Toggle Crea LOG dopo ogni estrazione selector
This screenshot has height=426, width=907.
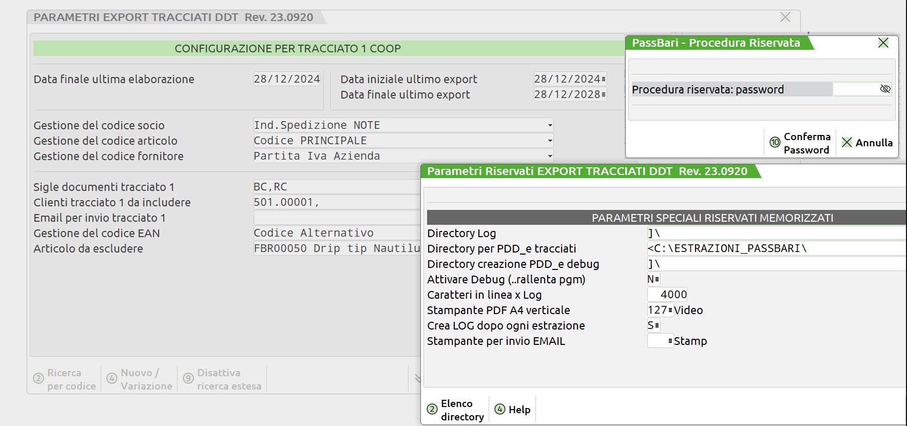[x=657, y=325]
